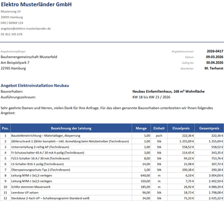
Task: Click the Bauvorhaben: label
Action: coord(12,92)
